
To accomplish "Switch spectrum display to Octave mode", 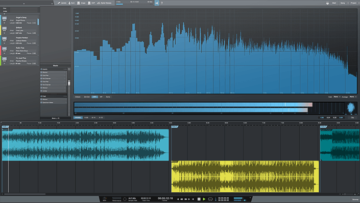I will [x=78, y=97].
